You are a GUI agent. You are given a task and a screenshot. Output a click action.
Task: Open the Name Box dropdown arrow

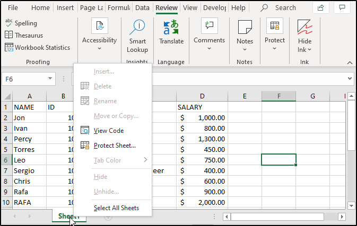(50, 78)
